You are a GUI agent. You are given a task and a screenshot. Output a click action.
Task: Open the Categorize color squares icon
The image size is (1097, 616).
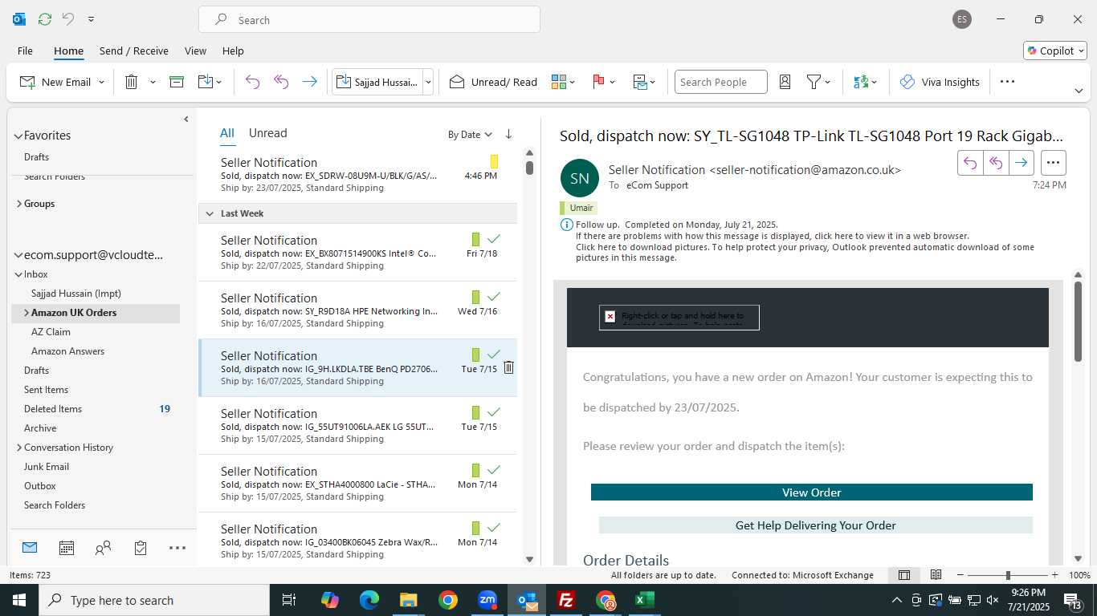click(x=559, y=82)
